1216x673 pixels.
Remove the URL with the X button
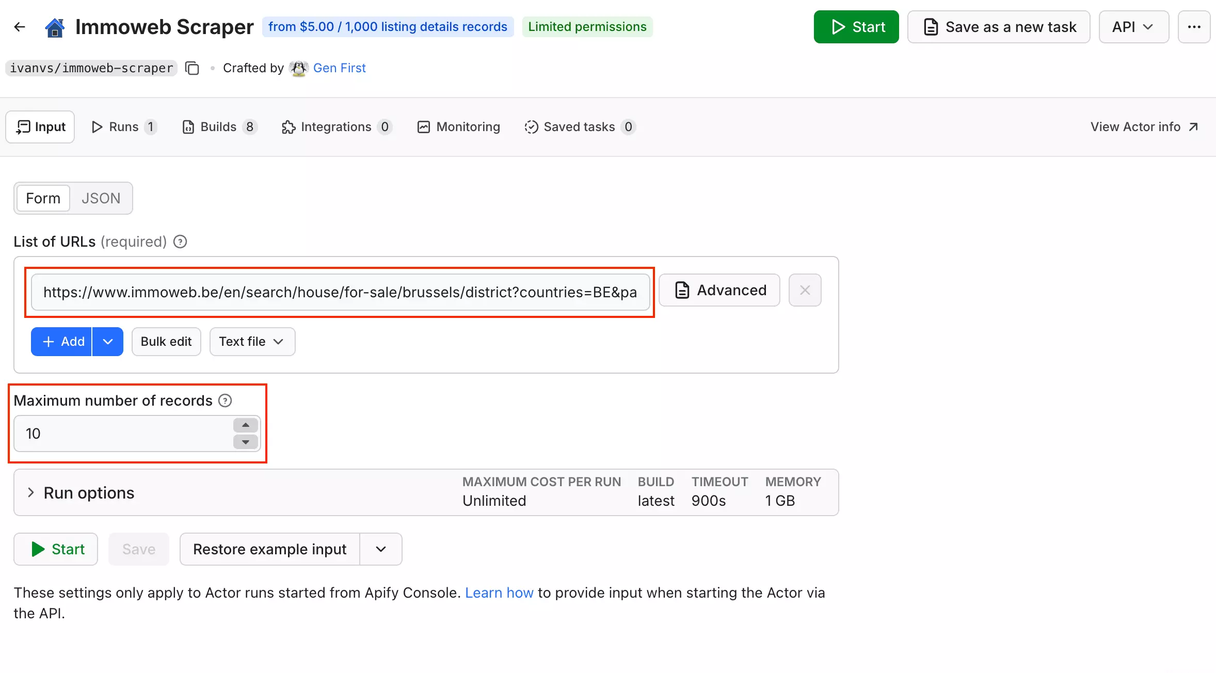tap(805, 290)
